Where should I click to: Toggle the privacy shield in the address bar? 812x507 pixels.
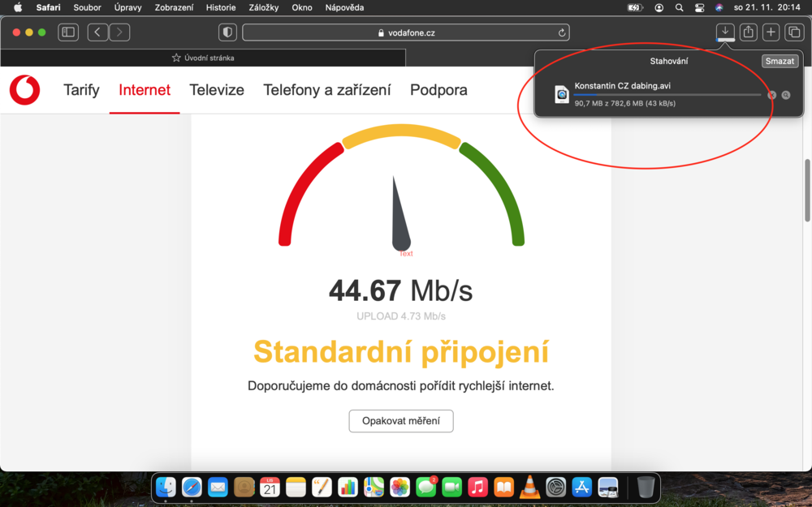(x=227, y=32)
